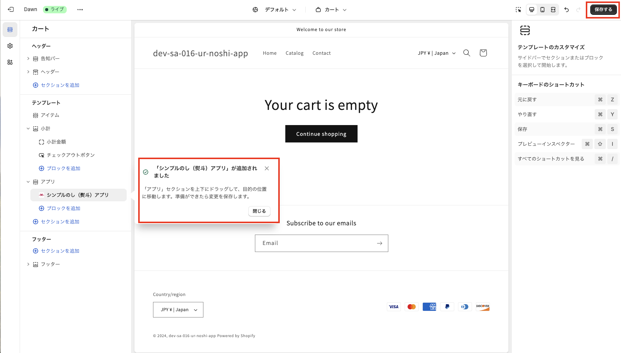Click the 元に戻す shortcut row
The height and width of the screenshot is (353, 621).
(x=566, y=100)
